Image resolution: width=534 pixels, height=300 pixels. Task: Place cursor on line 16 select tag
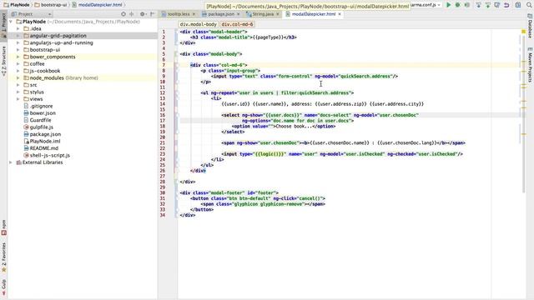(x=231, y=115)
